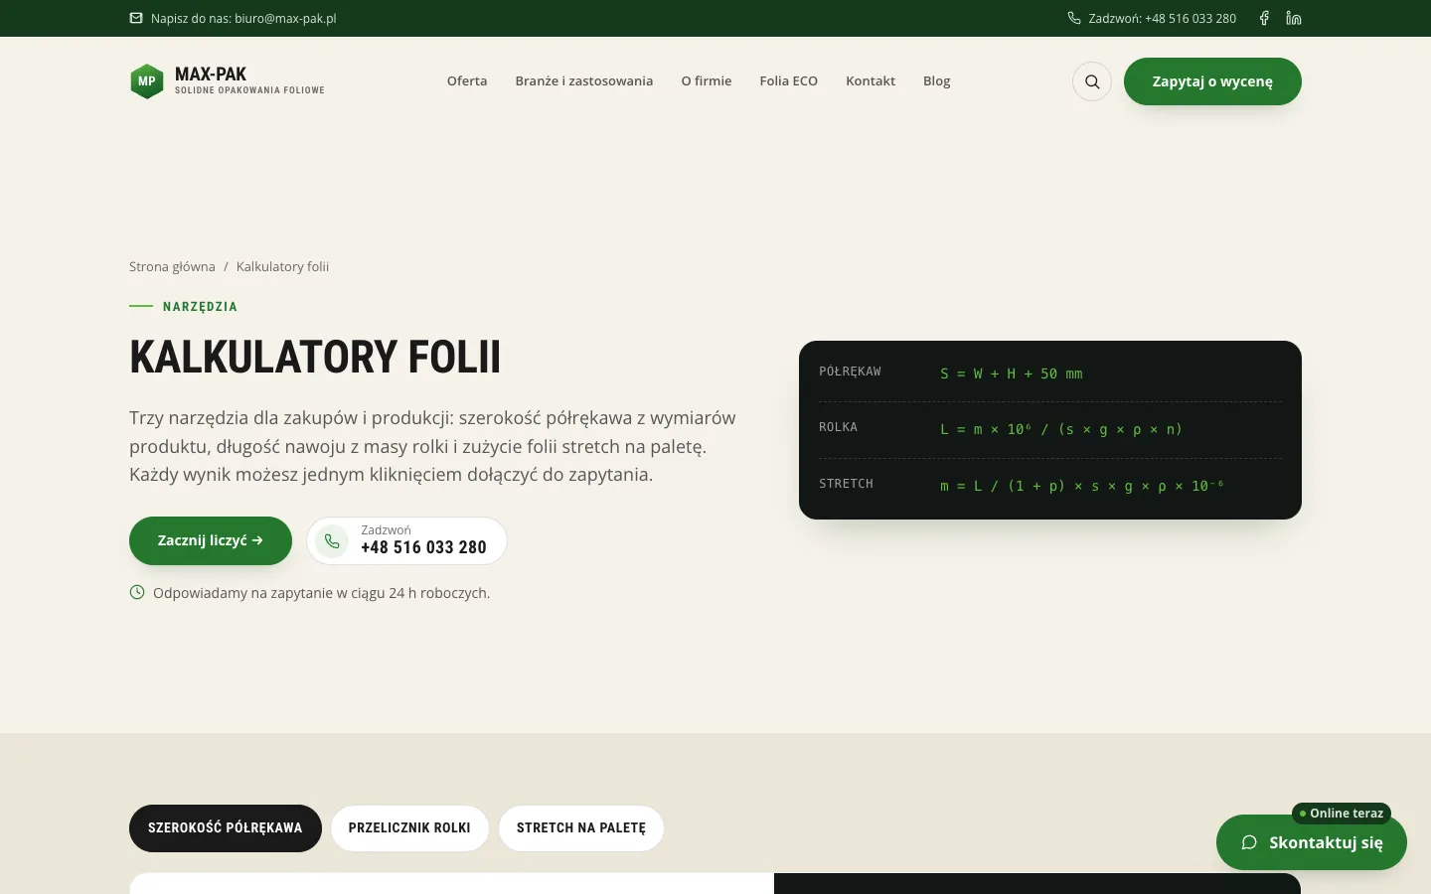1431x894 pixels.
Task: Click the Odpowiadamy na zapytanie note
Action: click(x=322, y=593)
